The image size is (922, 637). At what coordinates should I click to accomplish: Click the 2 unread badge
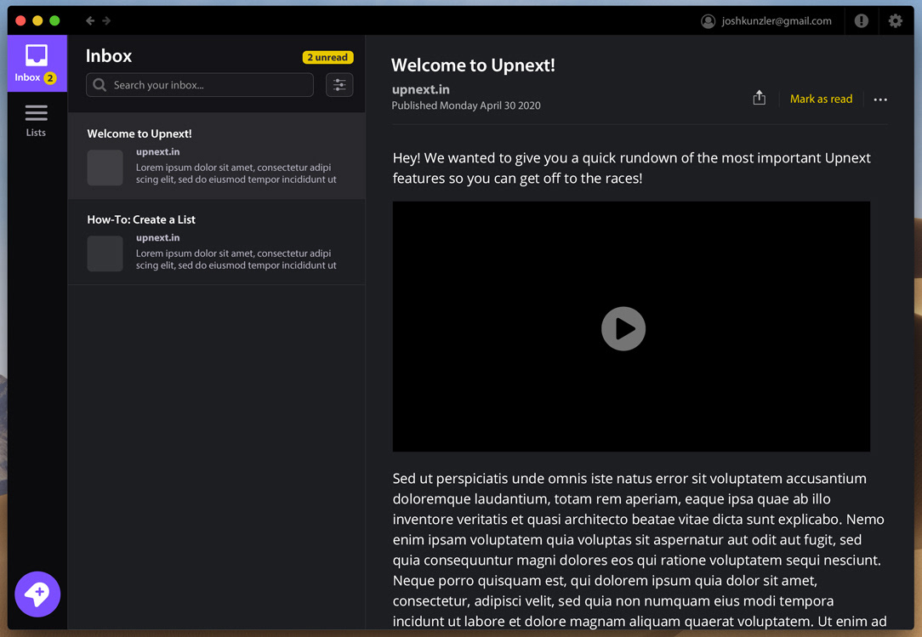327,57
